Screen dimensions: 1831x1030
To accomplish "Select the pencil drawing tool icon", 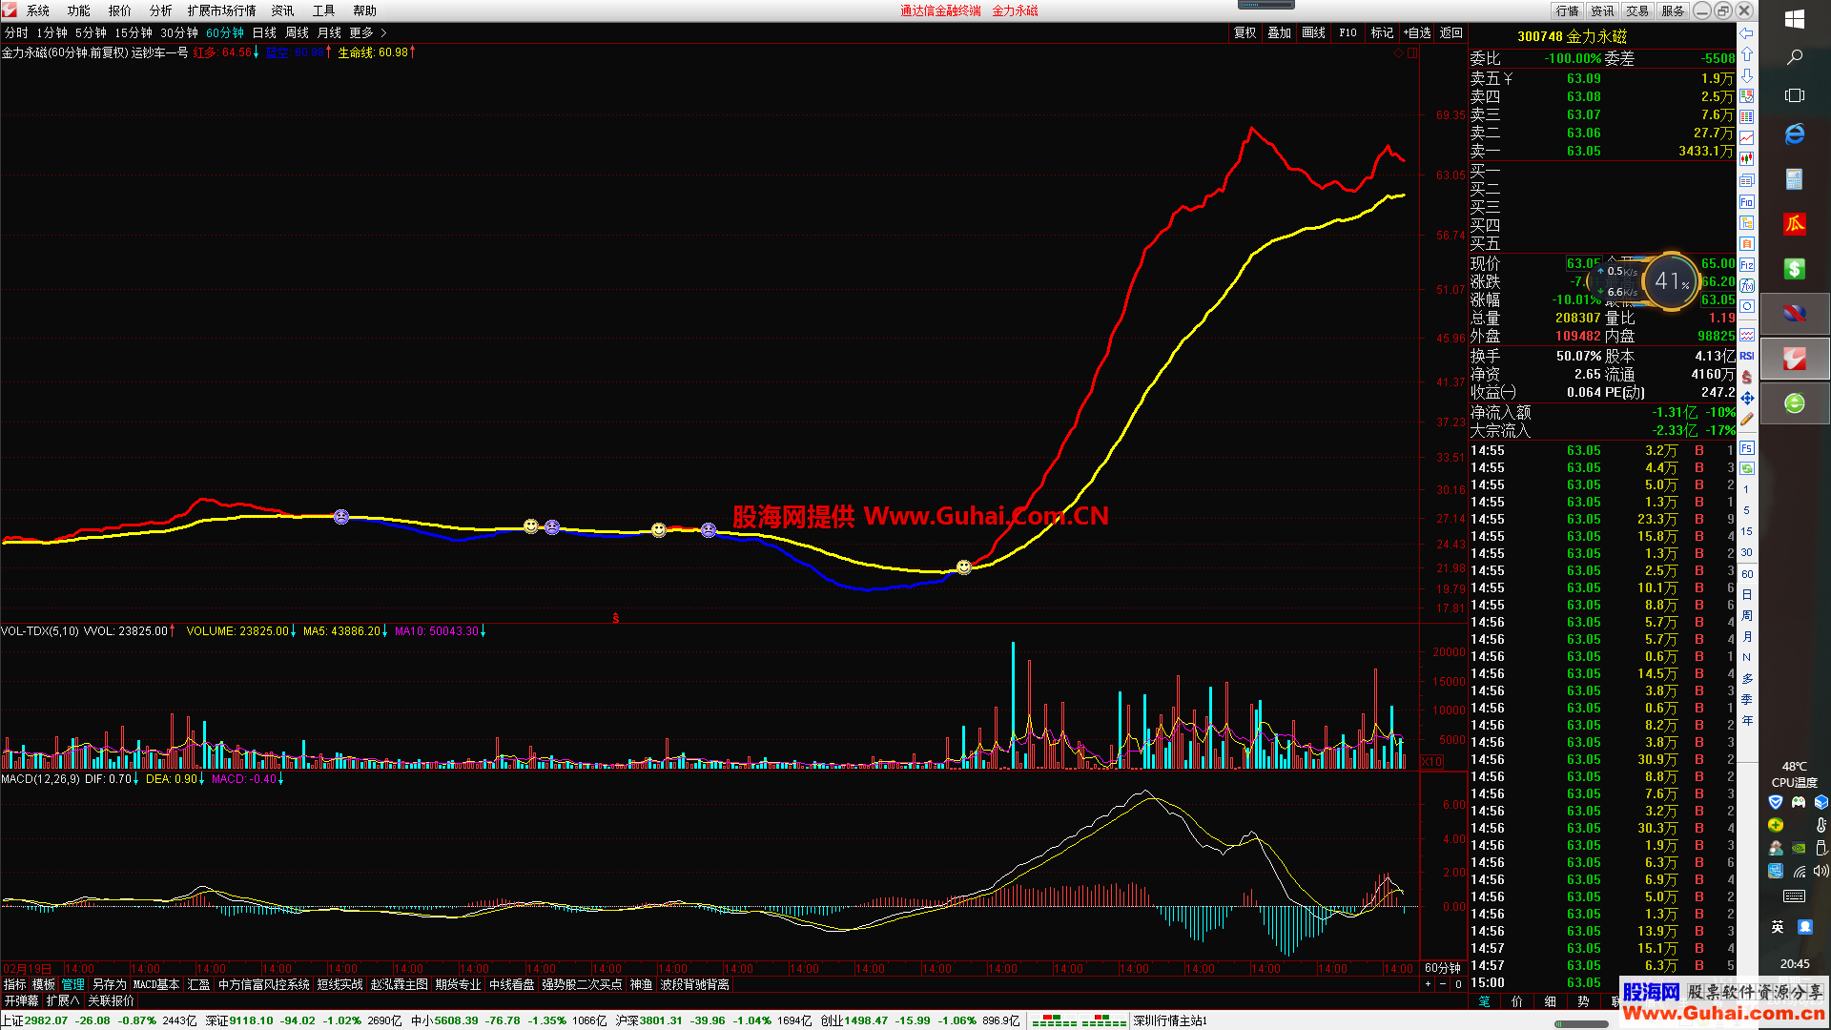I will pyautogui.click(x=1747, y=419).
